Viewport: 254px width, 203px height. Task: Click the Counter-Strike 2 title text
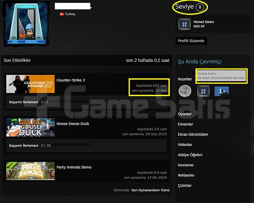[71, 80]
